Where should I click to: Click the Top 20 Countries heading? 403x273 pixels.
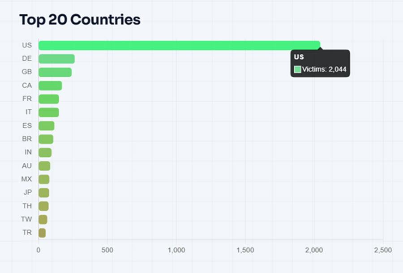click(x=80, y=20)
